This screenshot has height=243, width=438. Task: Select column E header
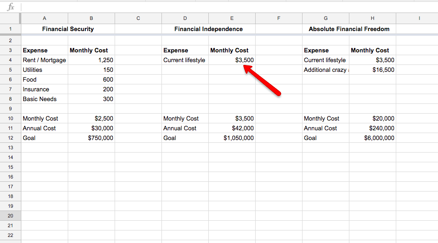click(x=232, y=18)
